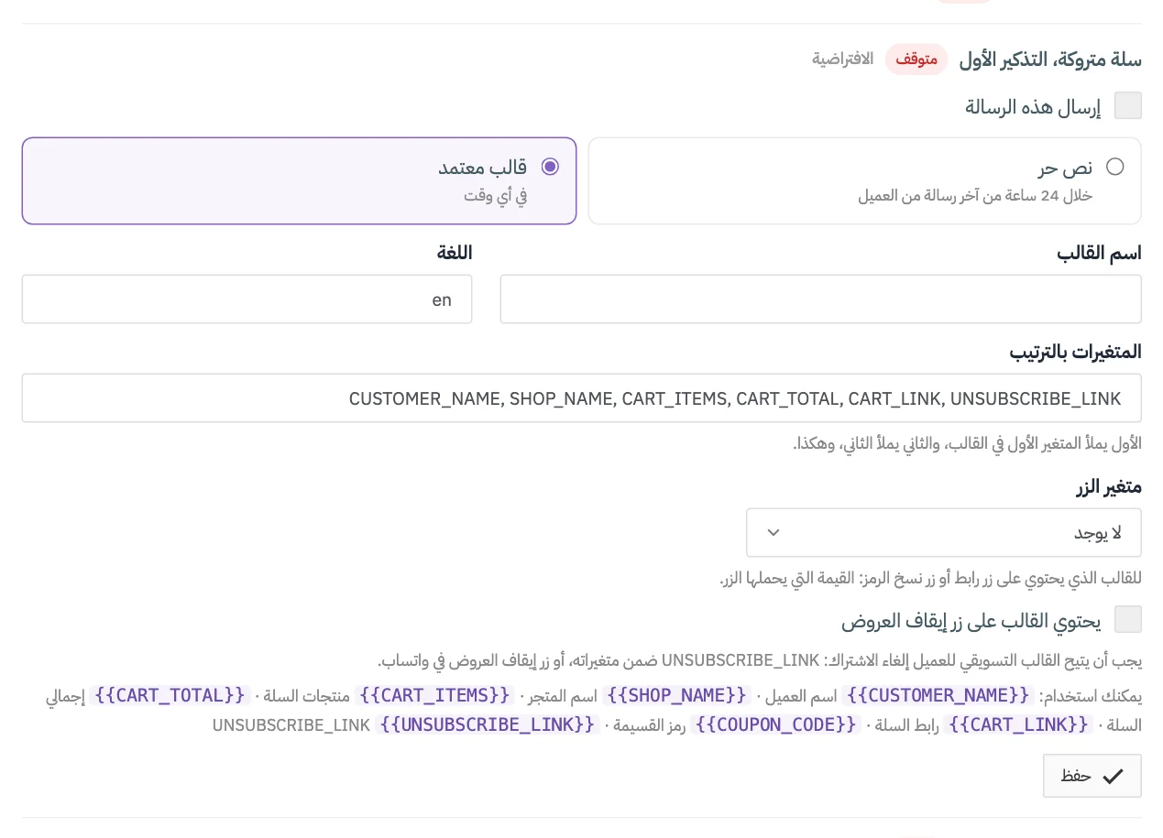Click the note starting "يجب أن يتيح القالب التسويقي"
Image resolution: width=1163 pixels, height=838 pixels.
click(x=760, y=660)
